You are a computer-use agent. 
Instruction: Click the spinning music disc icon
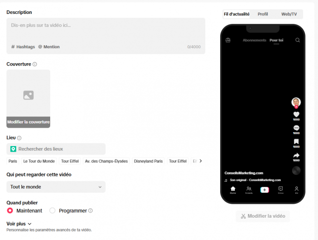click(x=296, y=170)
